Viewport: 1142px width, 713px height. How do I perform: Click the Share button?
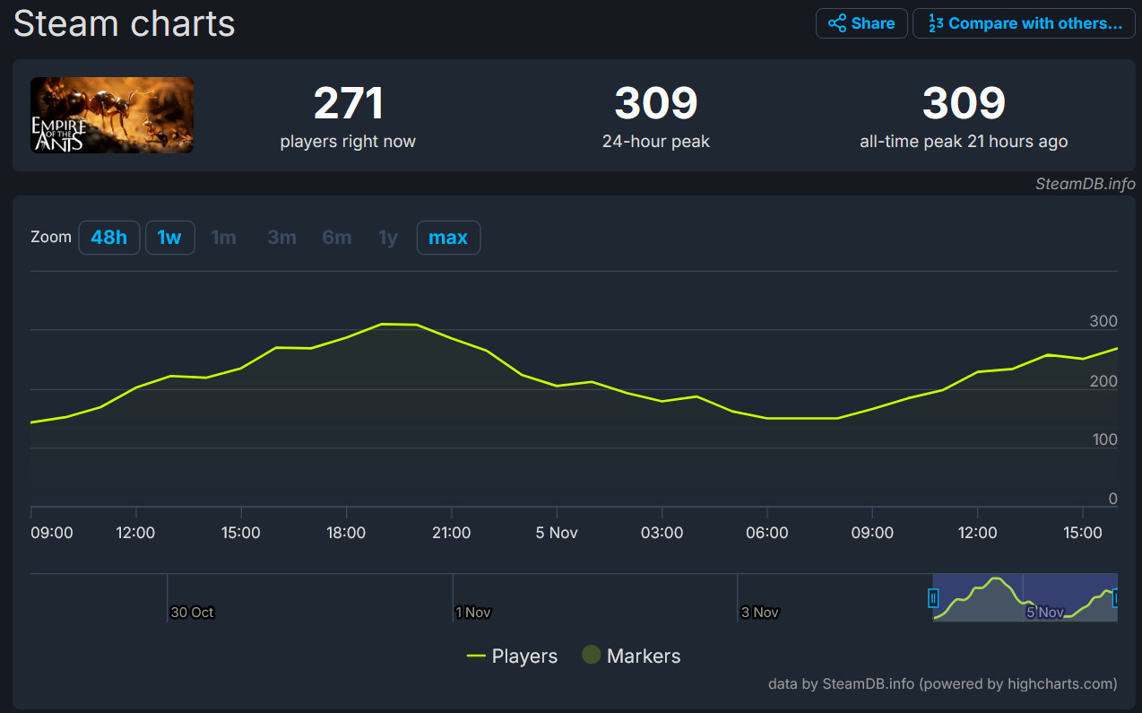[861, 23]
